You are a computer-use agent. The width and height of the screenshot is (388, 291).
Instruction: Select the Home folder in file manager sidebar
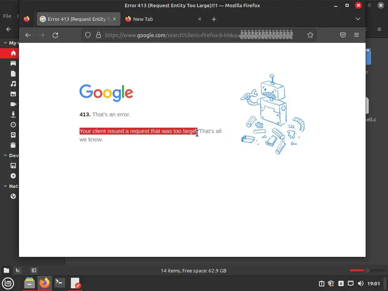[13, 53]
